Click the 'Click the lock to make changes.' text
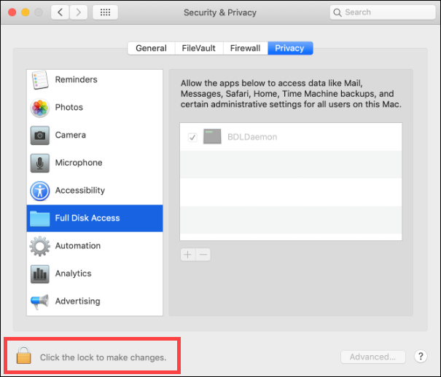Image resolution: width=441 pixels, height=377 pixels. (x=104, y=357)
